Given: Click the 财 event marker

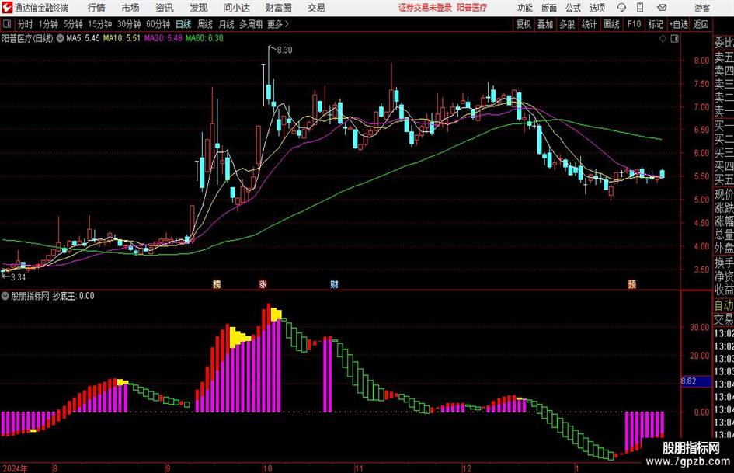Looking at the screenshot, I should [334, 284].
